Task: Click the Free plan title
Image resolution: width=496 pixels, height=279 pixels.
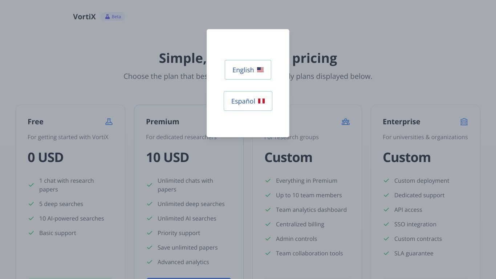Action: coord(36,122)
